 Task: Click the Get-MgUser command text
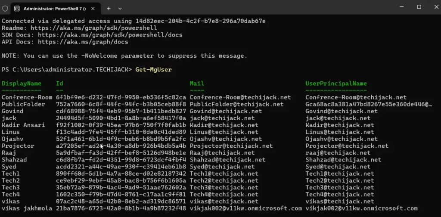(153, 69)
